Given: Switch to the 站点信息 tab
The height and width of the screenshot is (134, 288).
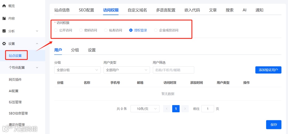Looking at the screenshot, I should (x=62, y=10).
